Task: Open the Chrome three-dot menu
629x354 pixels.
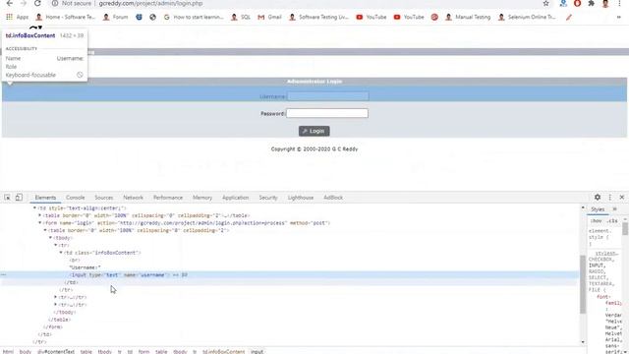Action: [x=619, y=3]
